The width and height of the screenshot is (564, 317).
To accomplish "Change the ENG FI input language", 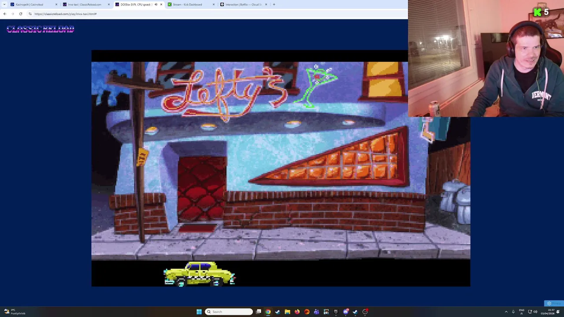I will [522, 312].
